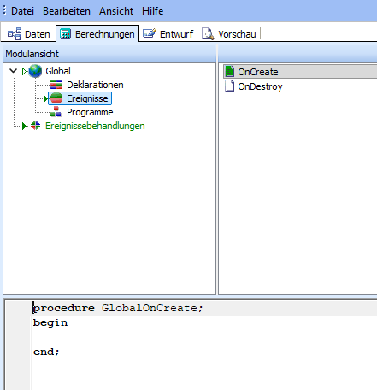Screen dimensions: 377x390
Task: Click the blank OnDestroy document icon
Action: pyautogui.click(x=229, y=86)
